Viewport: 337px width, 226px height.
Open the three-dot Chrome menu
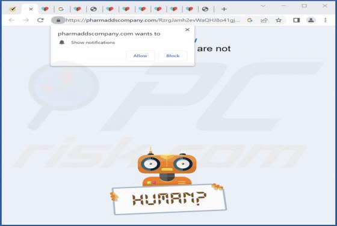[325, 20]
